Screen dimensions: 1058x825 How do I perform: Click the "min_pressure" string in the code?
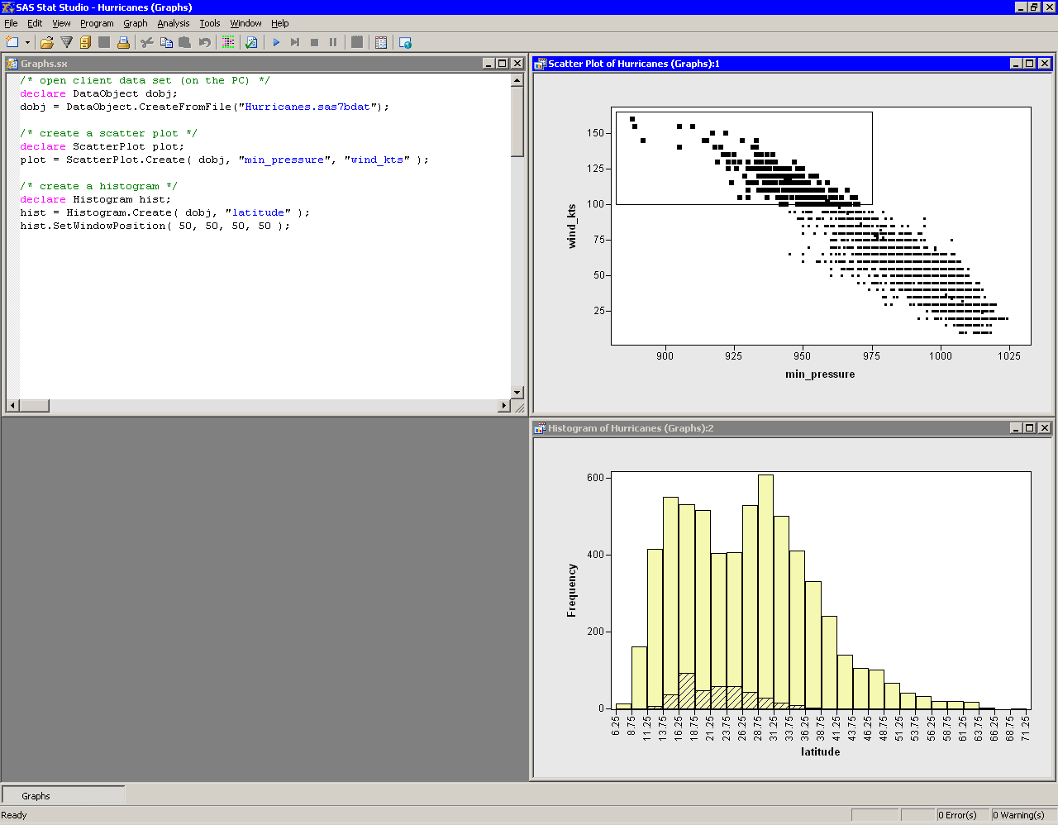coord(284,160)
